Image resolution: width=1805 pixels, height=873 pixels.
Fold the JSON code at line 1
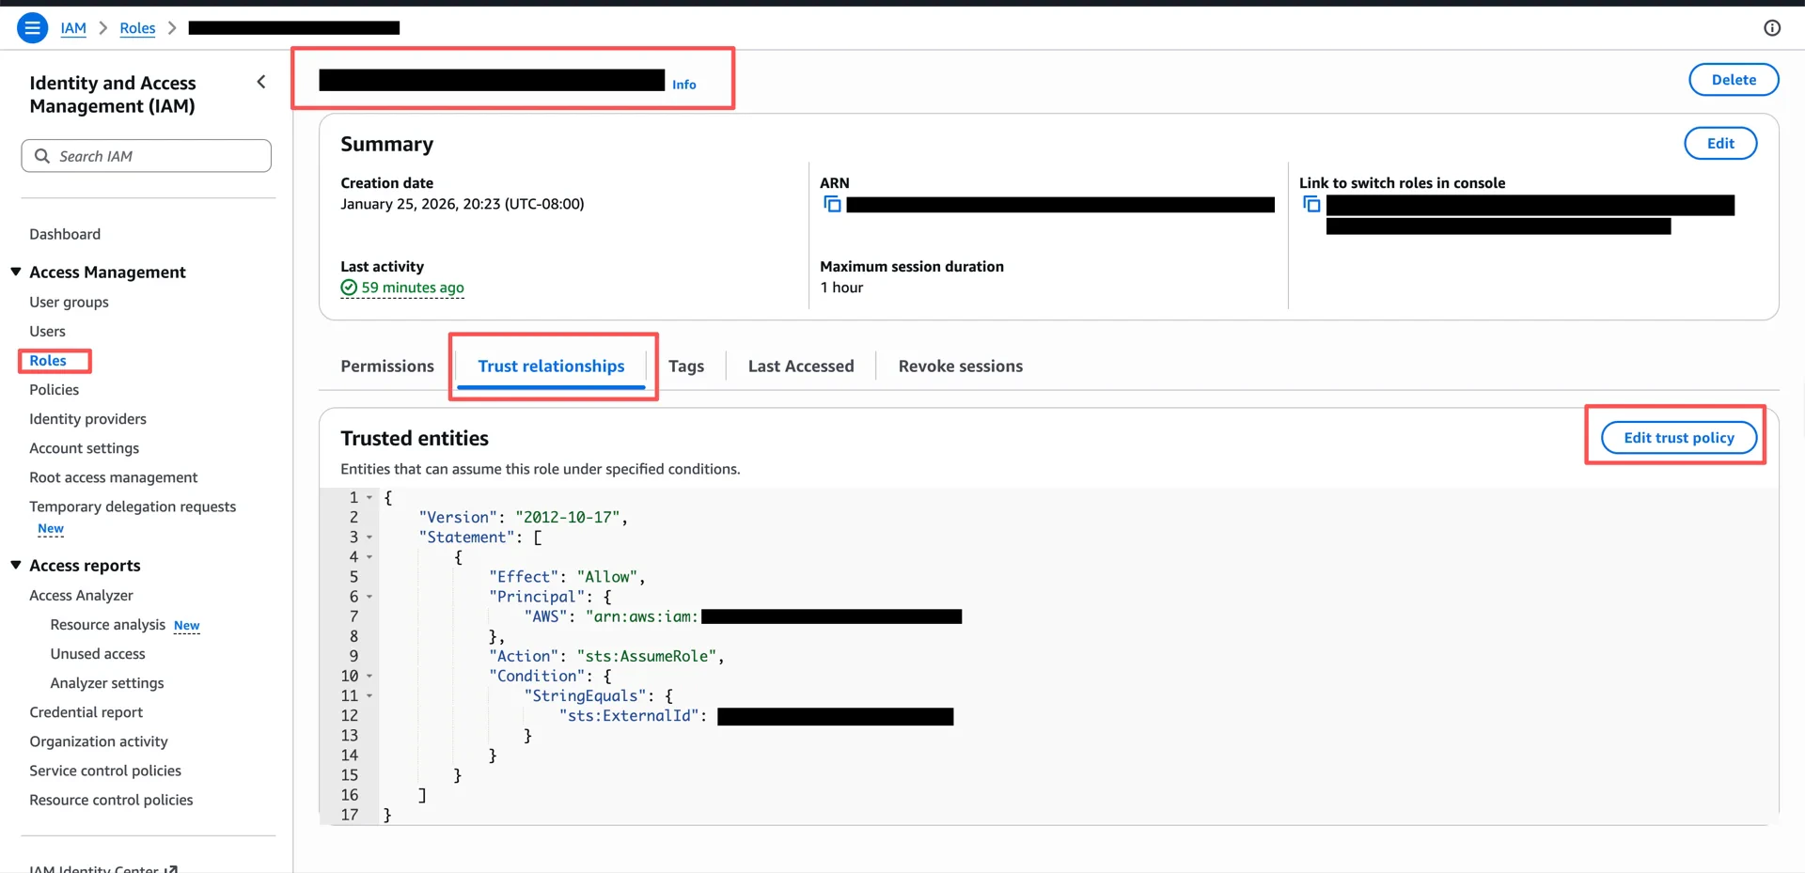(x=369, y=498)
